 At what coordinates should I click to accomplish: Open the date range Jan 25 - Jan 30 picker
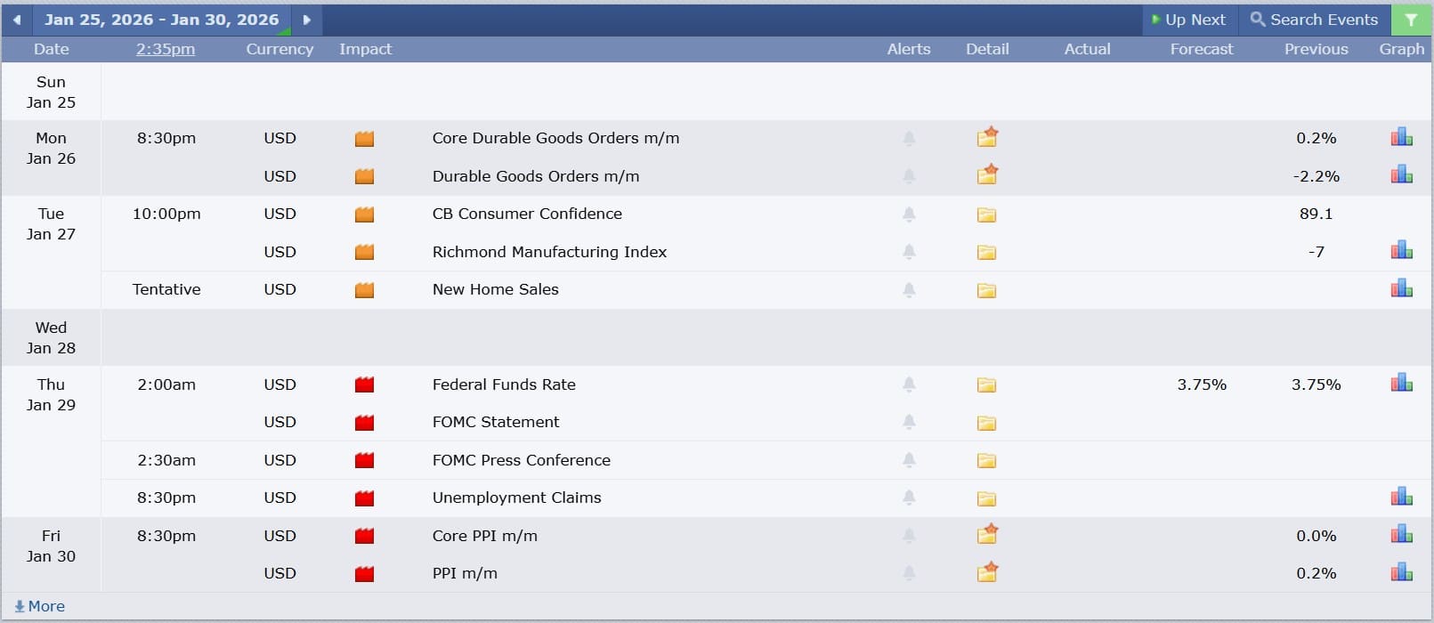pos(161,20)
